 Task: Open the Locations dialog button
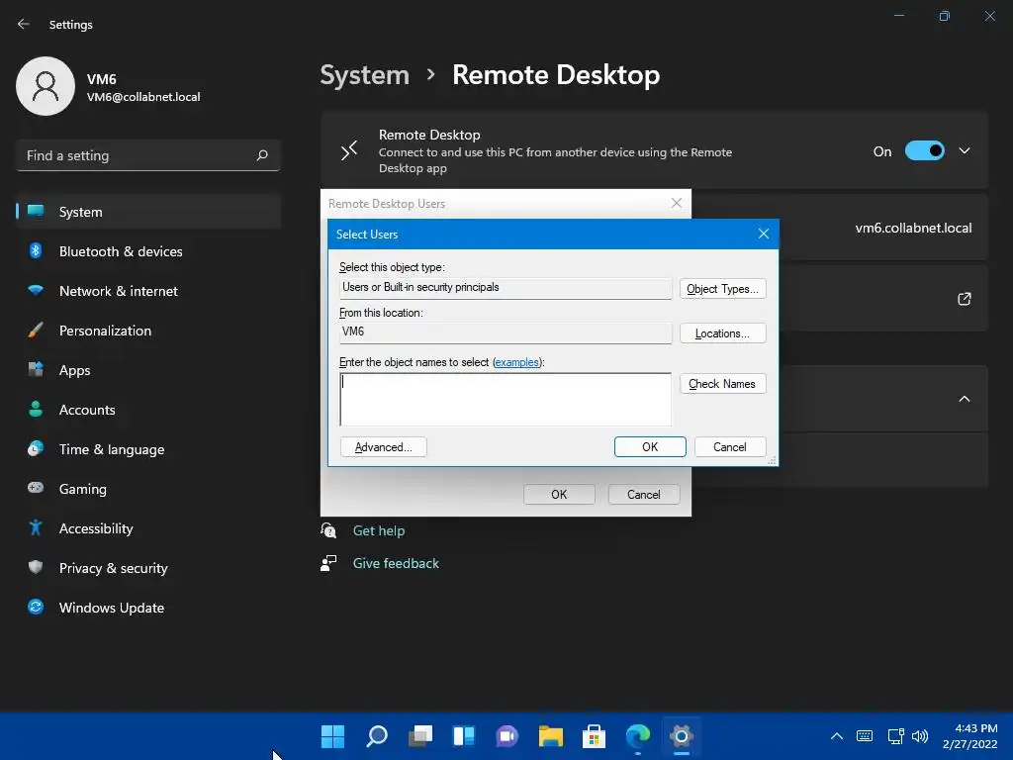click(x=722, y=333)
